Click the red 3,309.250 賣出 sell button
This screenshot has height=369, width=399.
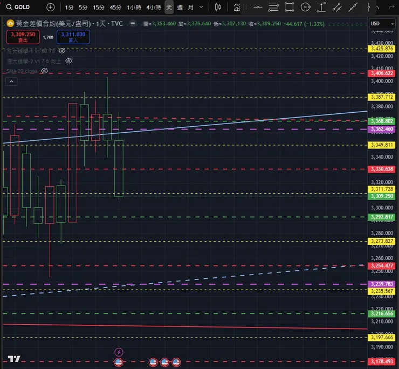[23, 37]
